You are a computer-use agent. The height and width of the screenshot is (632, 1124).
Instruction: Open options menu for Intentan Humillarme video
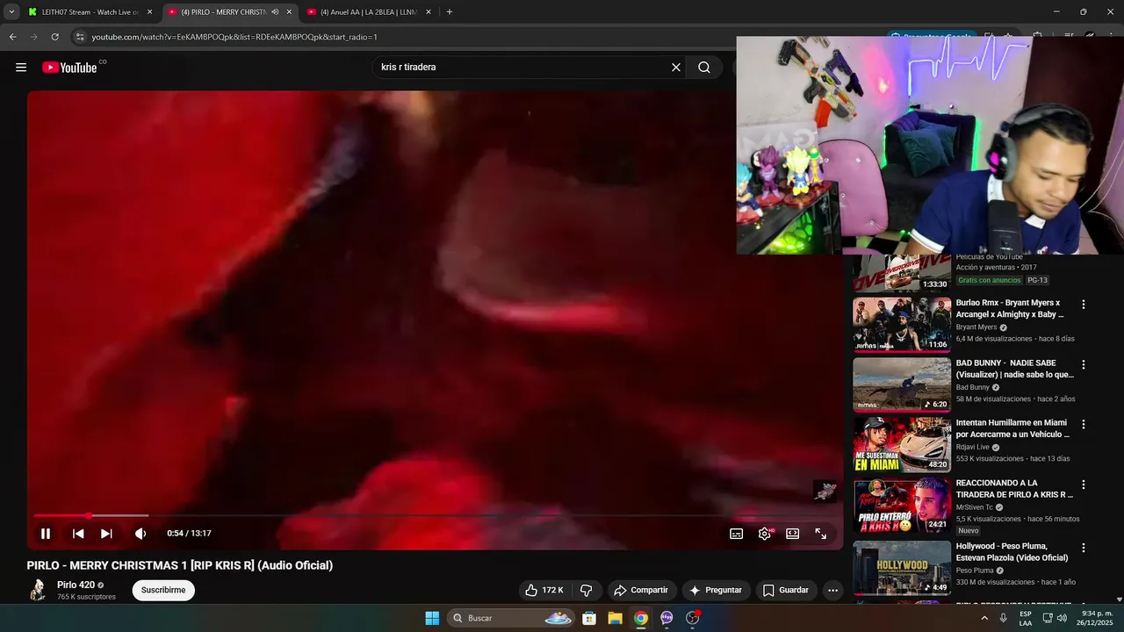[x=1084, y=424]
